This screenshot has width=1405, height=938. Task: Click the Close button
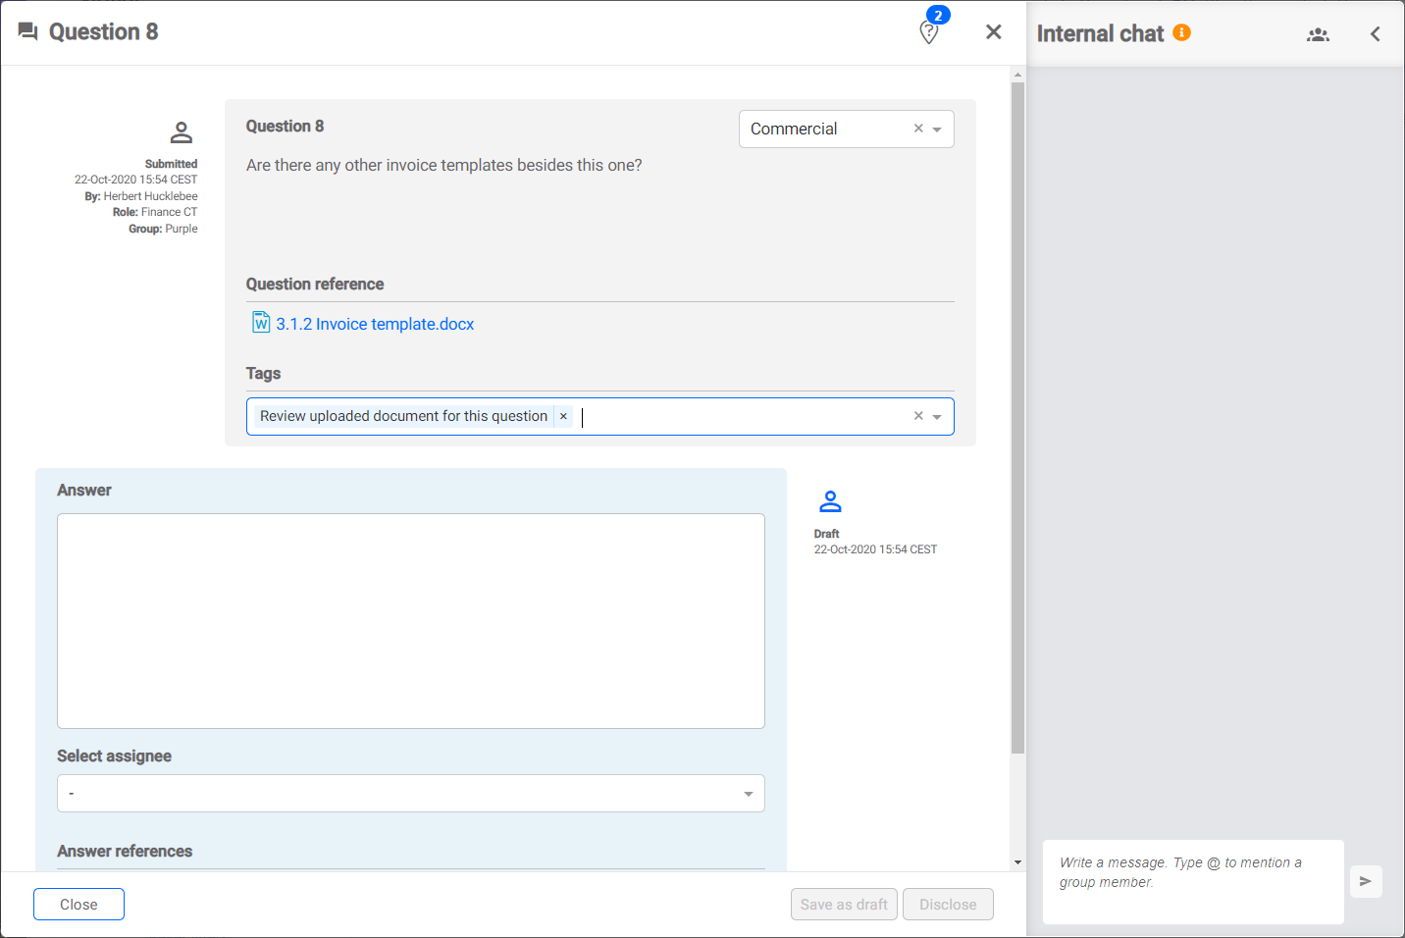coord(78,904)
